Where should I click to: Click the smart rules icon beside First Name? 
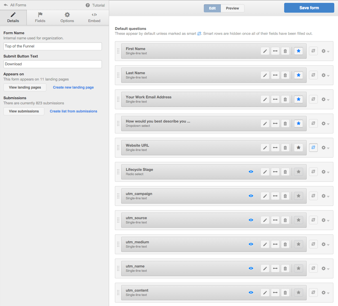313,51
